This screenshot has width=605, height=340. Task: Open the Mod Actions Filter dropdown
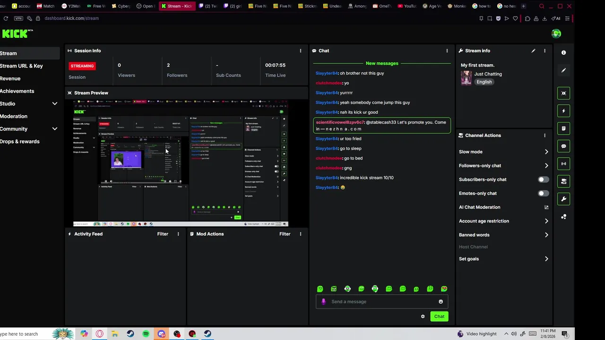tap(285, 234)
